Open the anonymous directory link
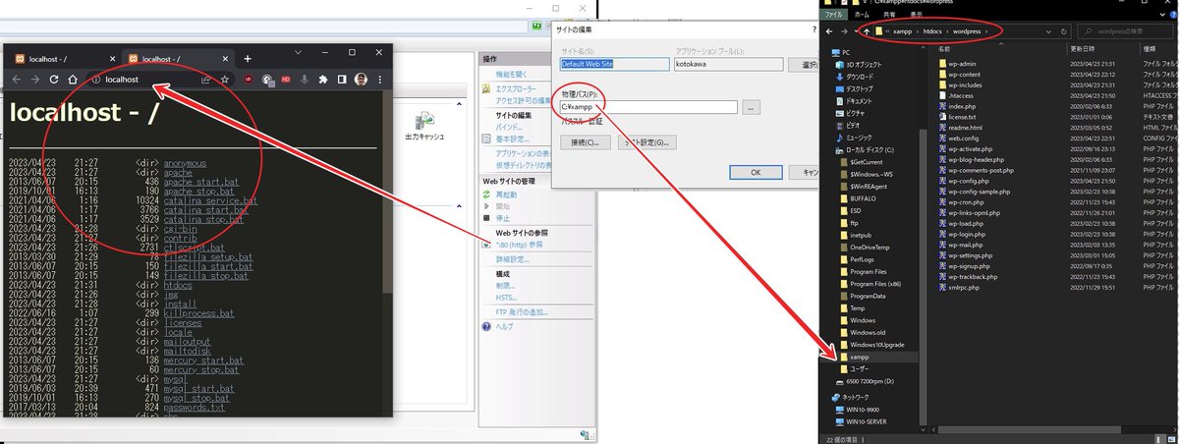The image size is (1179, 444). 187,162
